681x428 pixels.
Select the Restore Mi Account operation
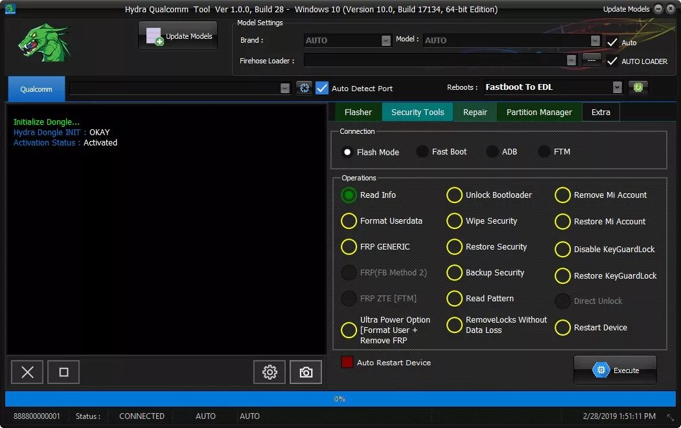562,221
